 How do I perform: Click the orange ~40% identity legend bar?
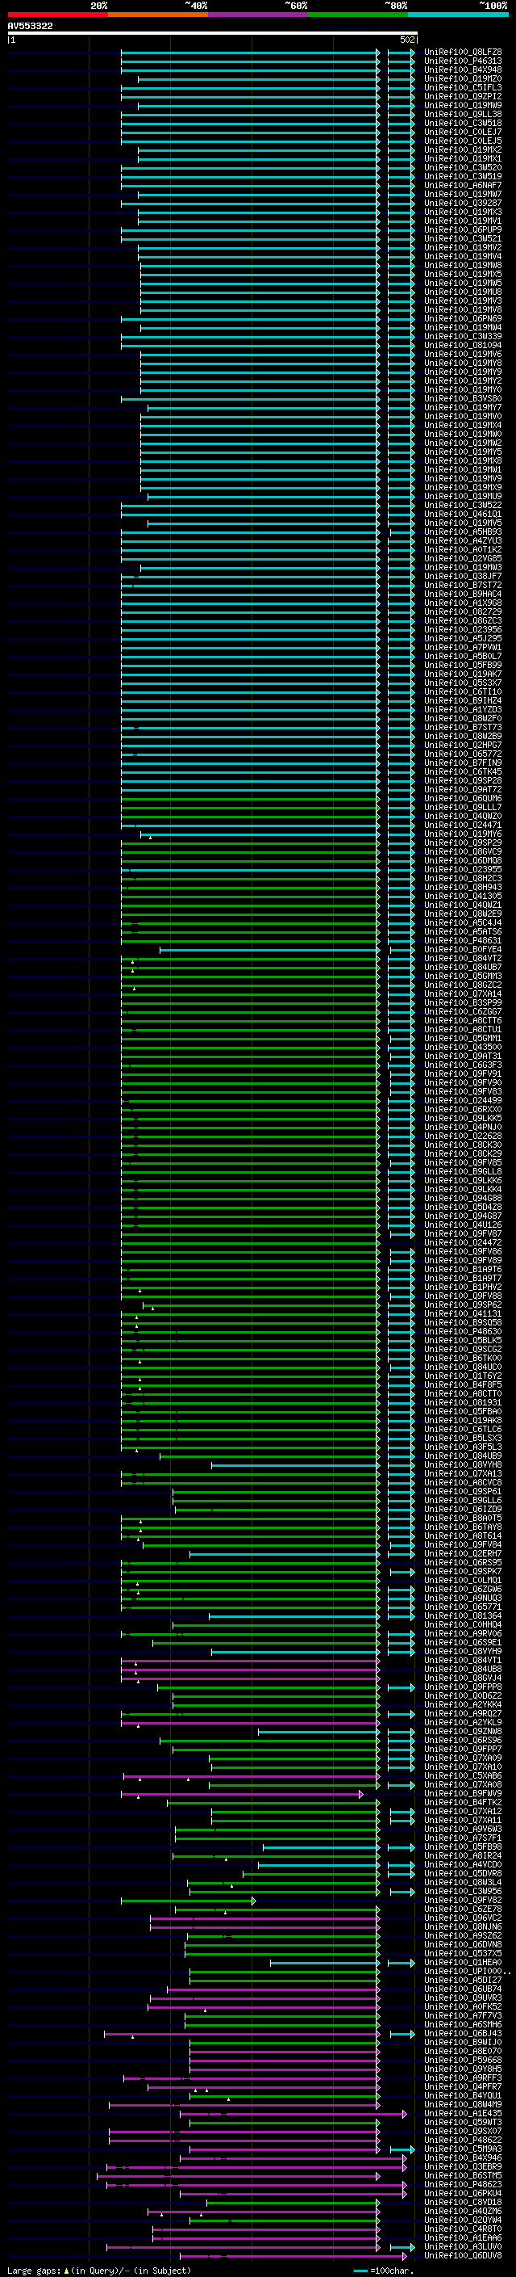pos(158,15)
